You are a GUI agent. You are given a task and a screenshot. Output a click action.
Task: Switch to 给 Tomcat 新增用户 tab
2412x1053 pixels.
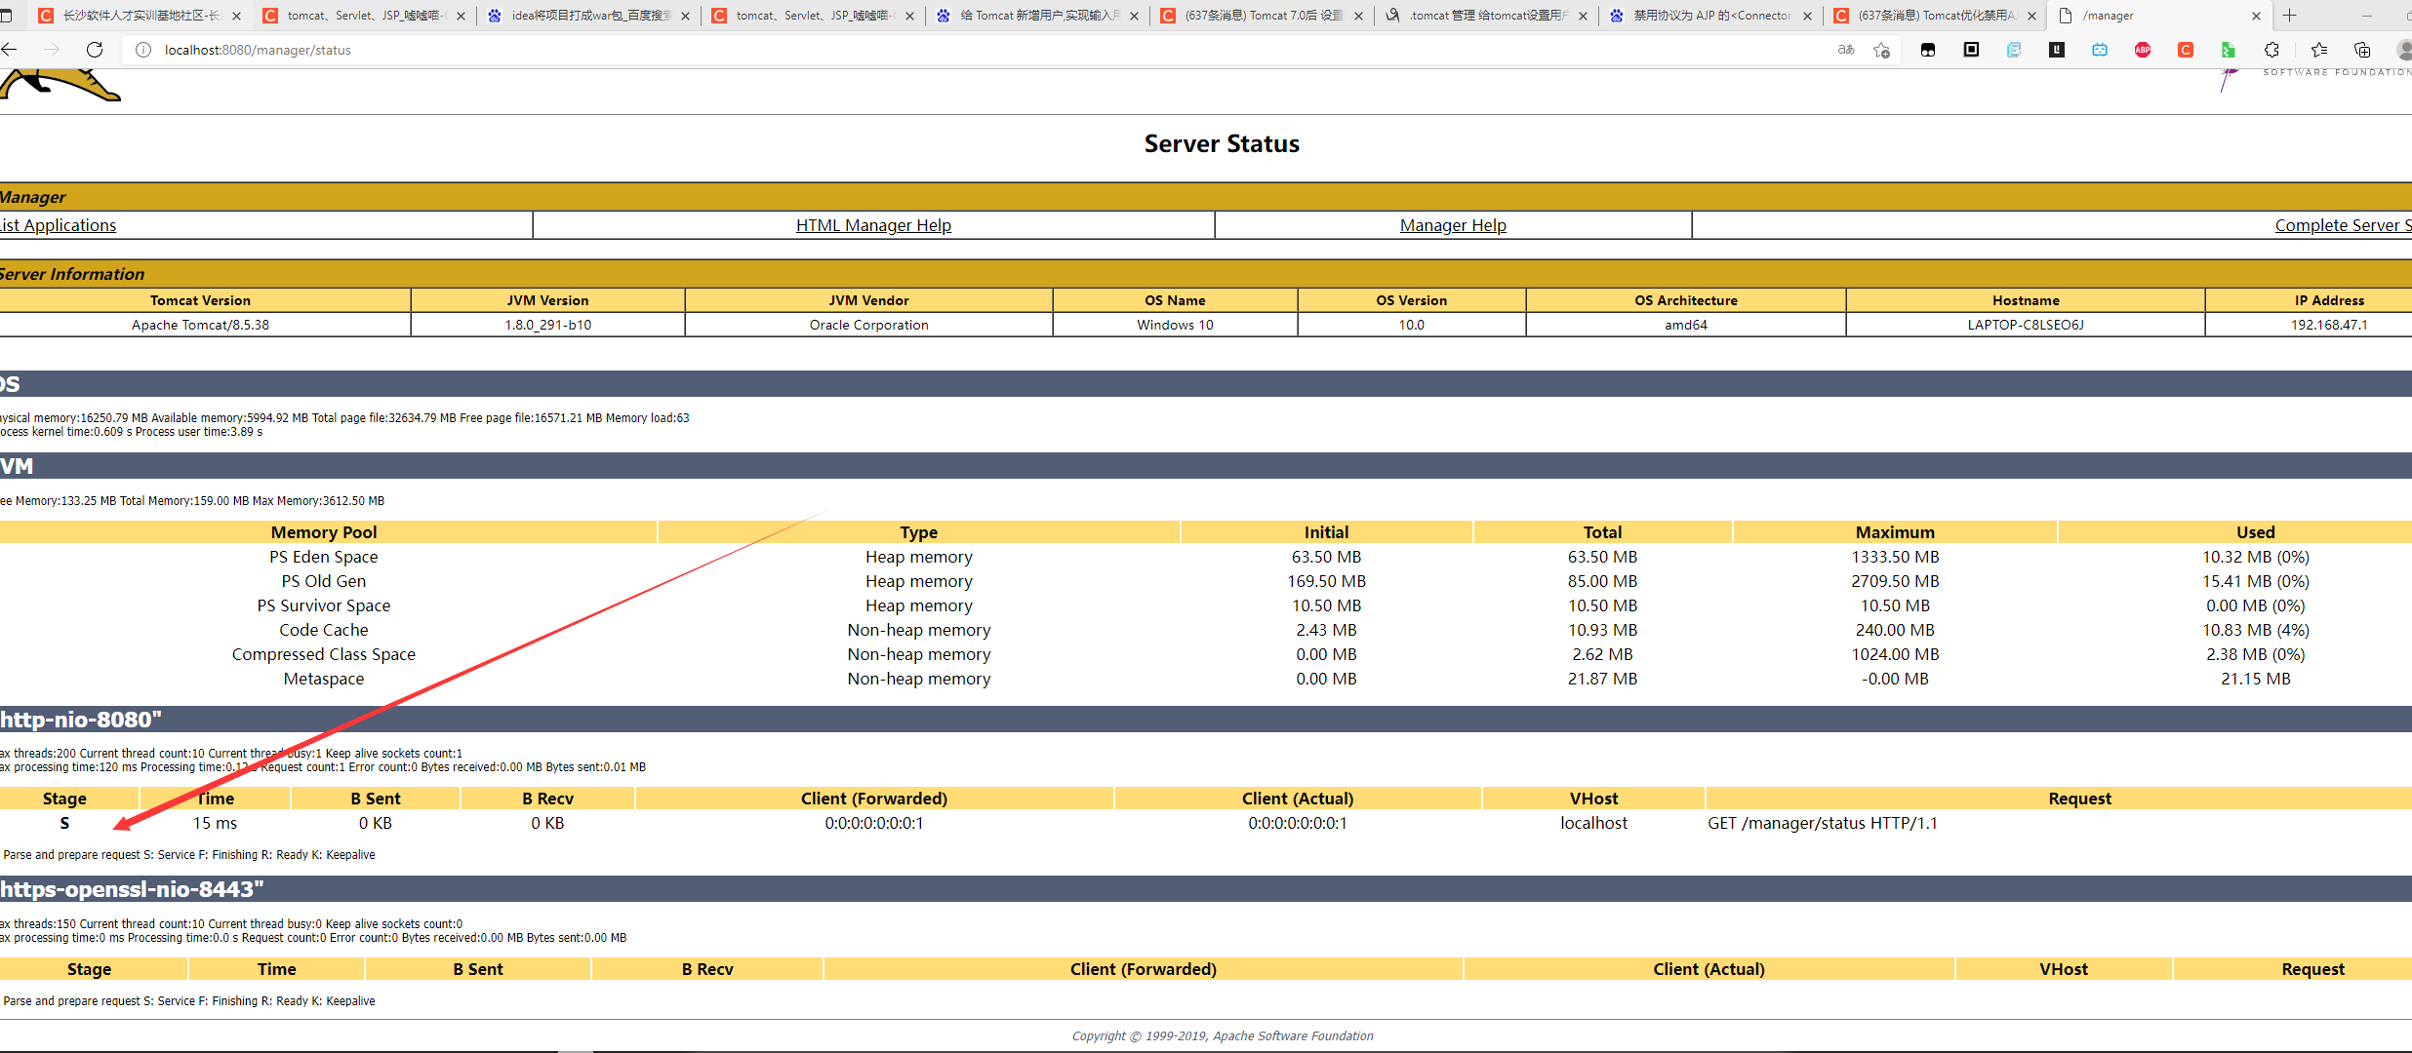coord(1037,16)
